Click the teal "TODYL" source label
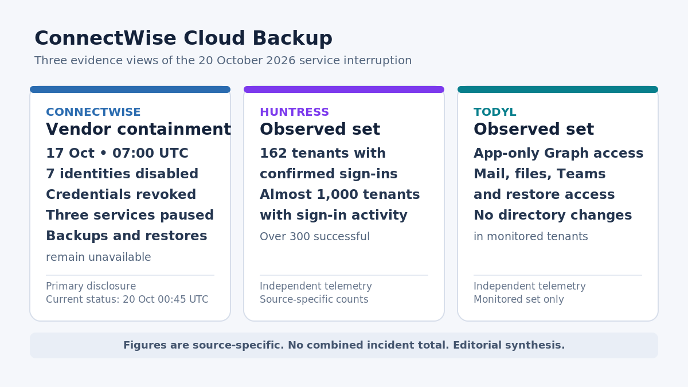Screen dimensions: 688x387 point(495,112)
